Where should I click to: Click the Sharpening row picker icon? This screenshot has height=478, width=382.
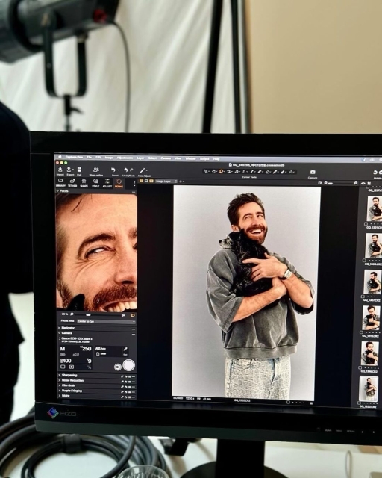coord(122,376)
